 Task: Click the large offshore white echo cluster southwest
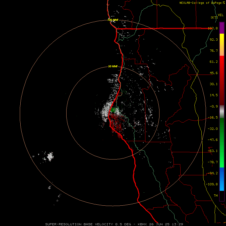[50, 156]
